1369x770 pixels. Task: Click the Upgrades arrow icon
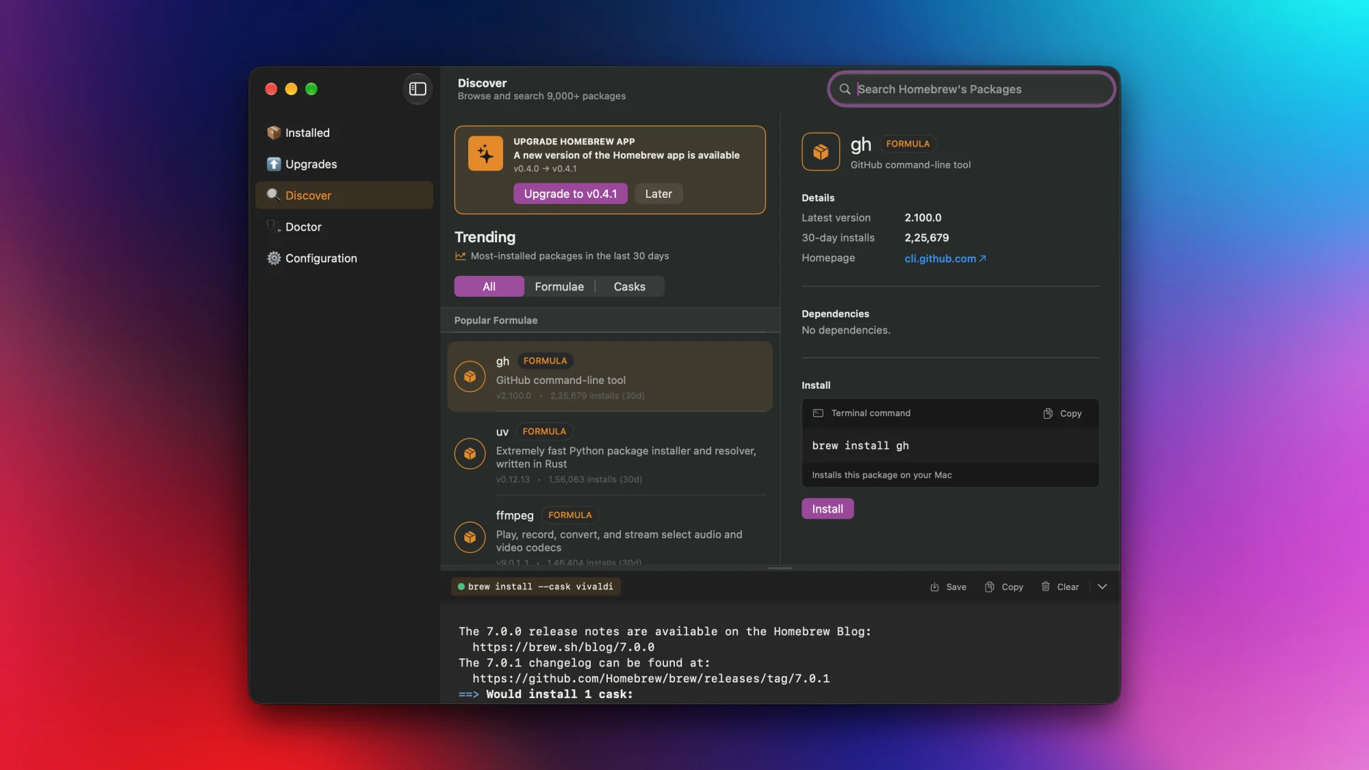274,164
